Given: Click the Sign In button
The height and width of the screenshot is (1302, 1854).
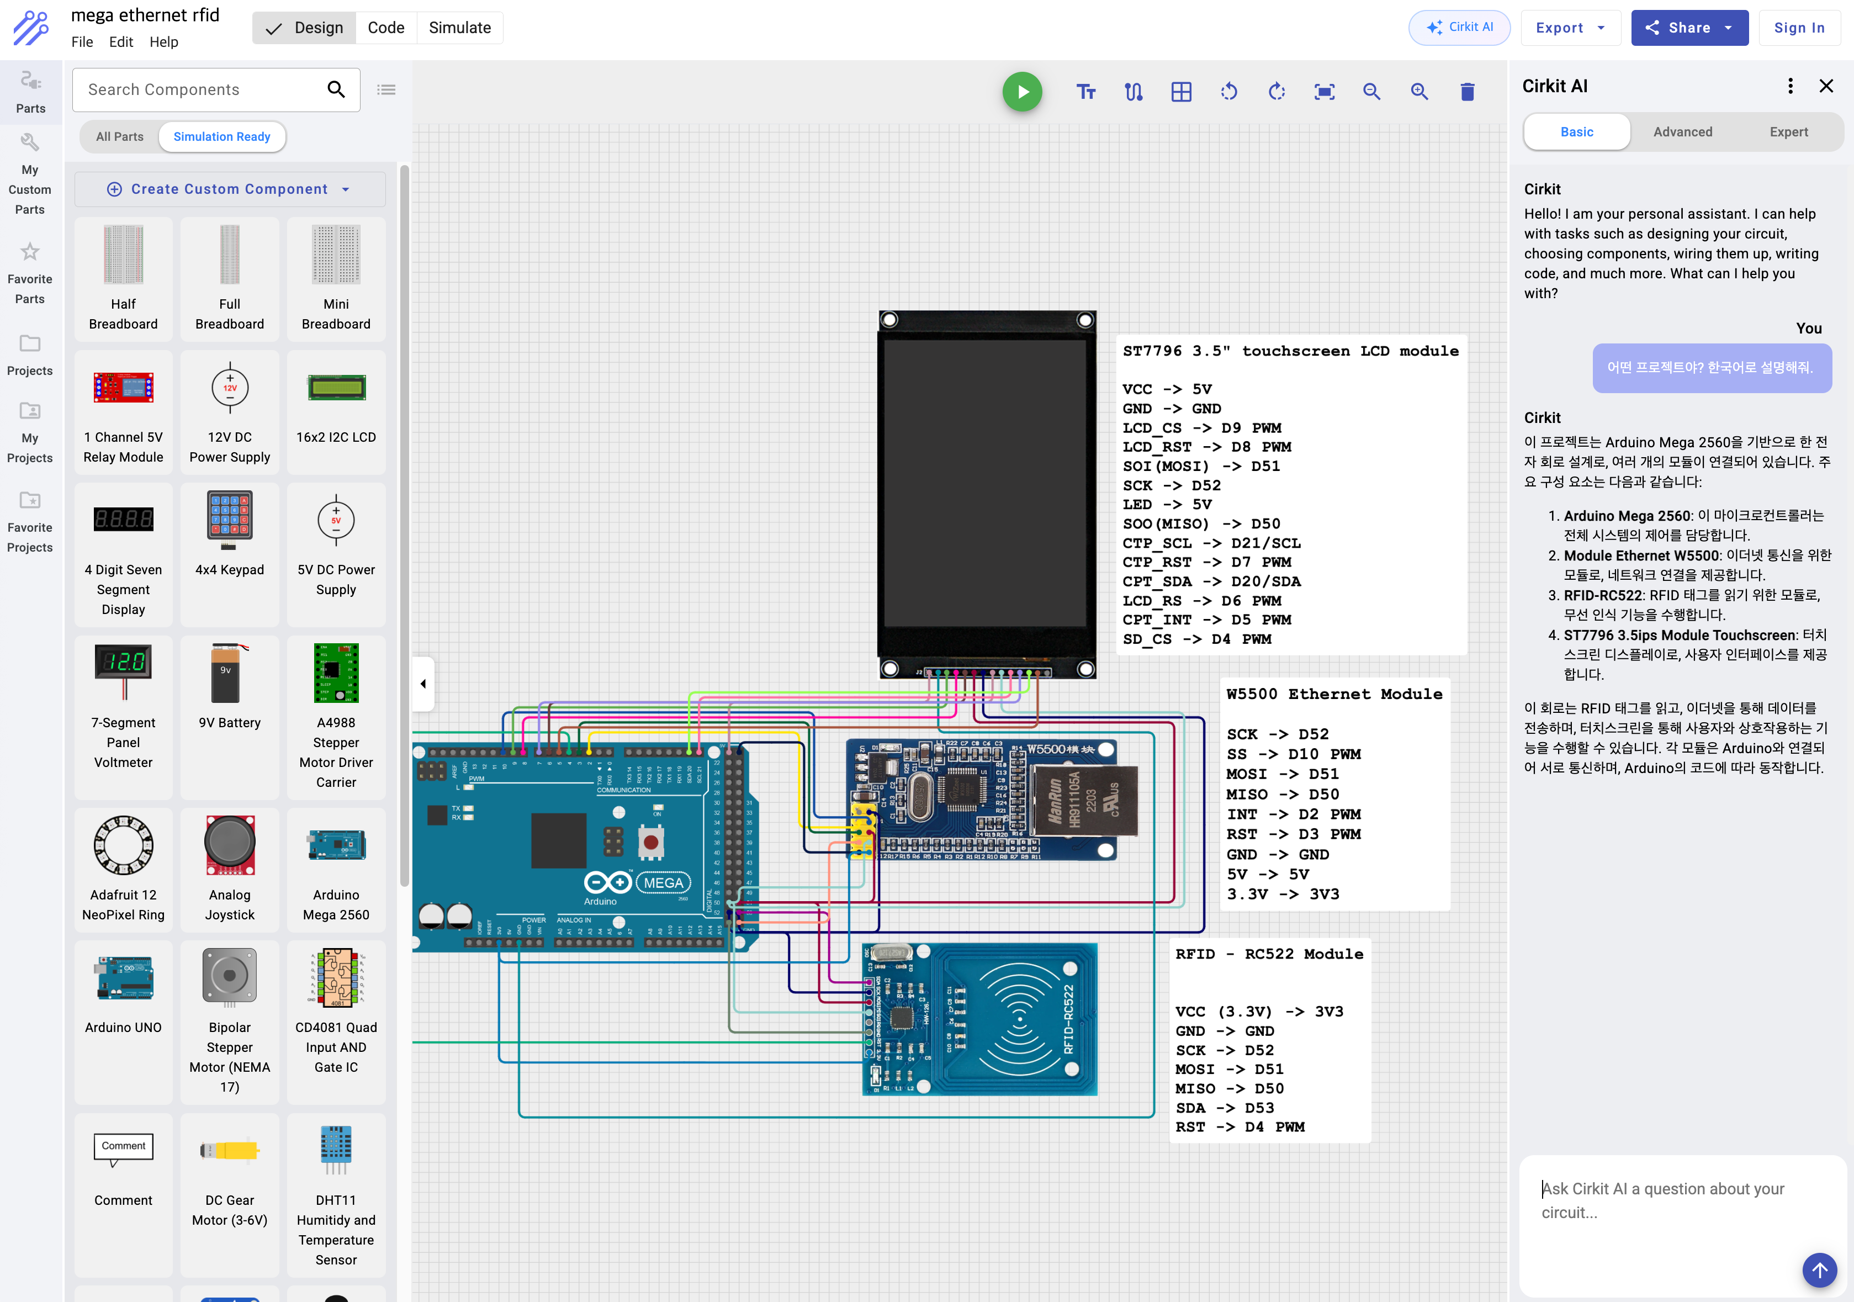Looking at the screenshot, I should [x=1798, y=28].
